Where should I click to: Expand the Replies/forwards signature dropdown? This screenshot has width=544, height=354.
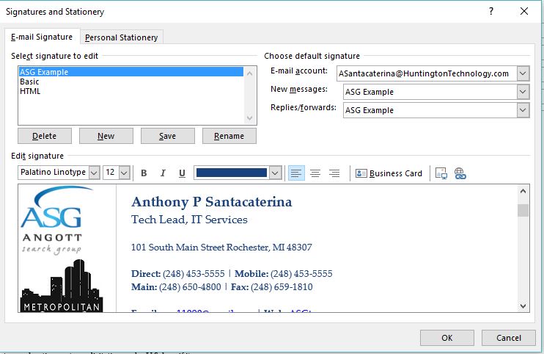pyautogui.click(x=523, y=110)
